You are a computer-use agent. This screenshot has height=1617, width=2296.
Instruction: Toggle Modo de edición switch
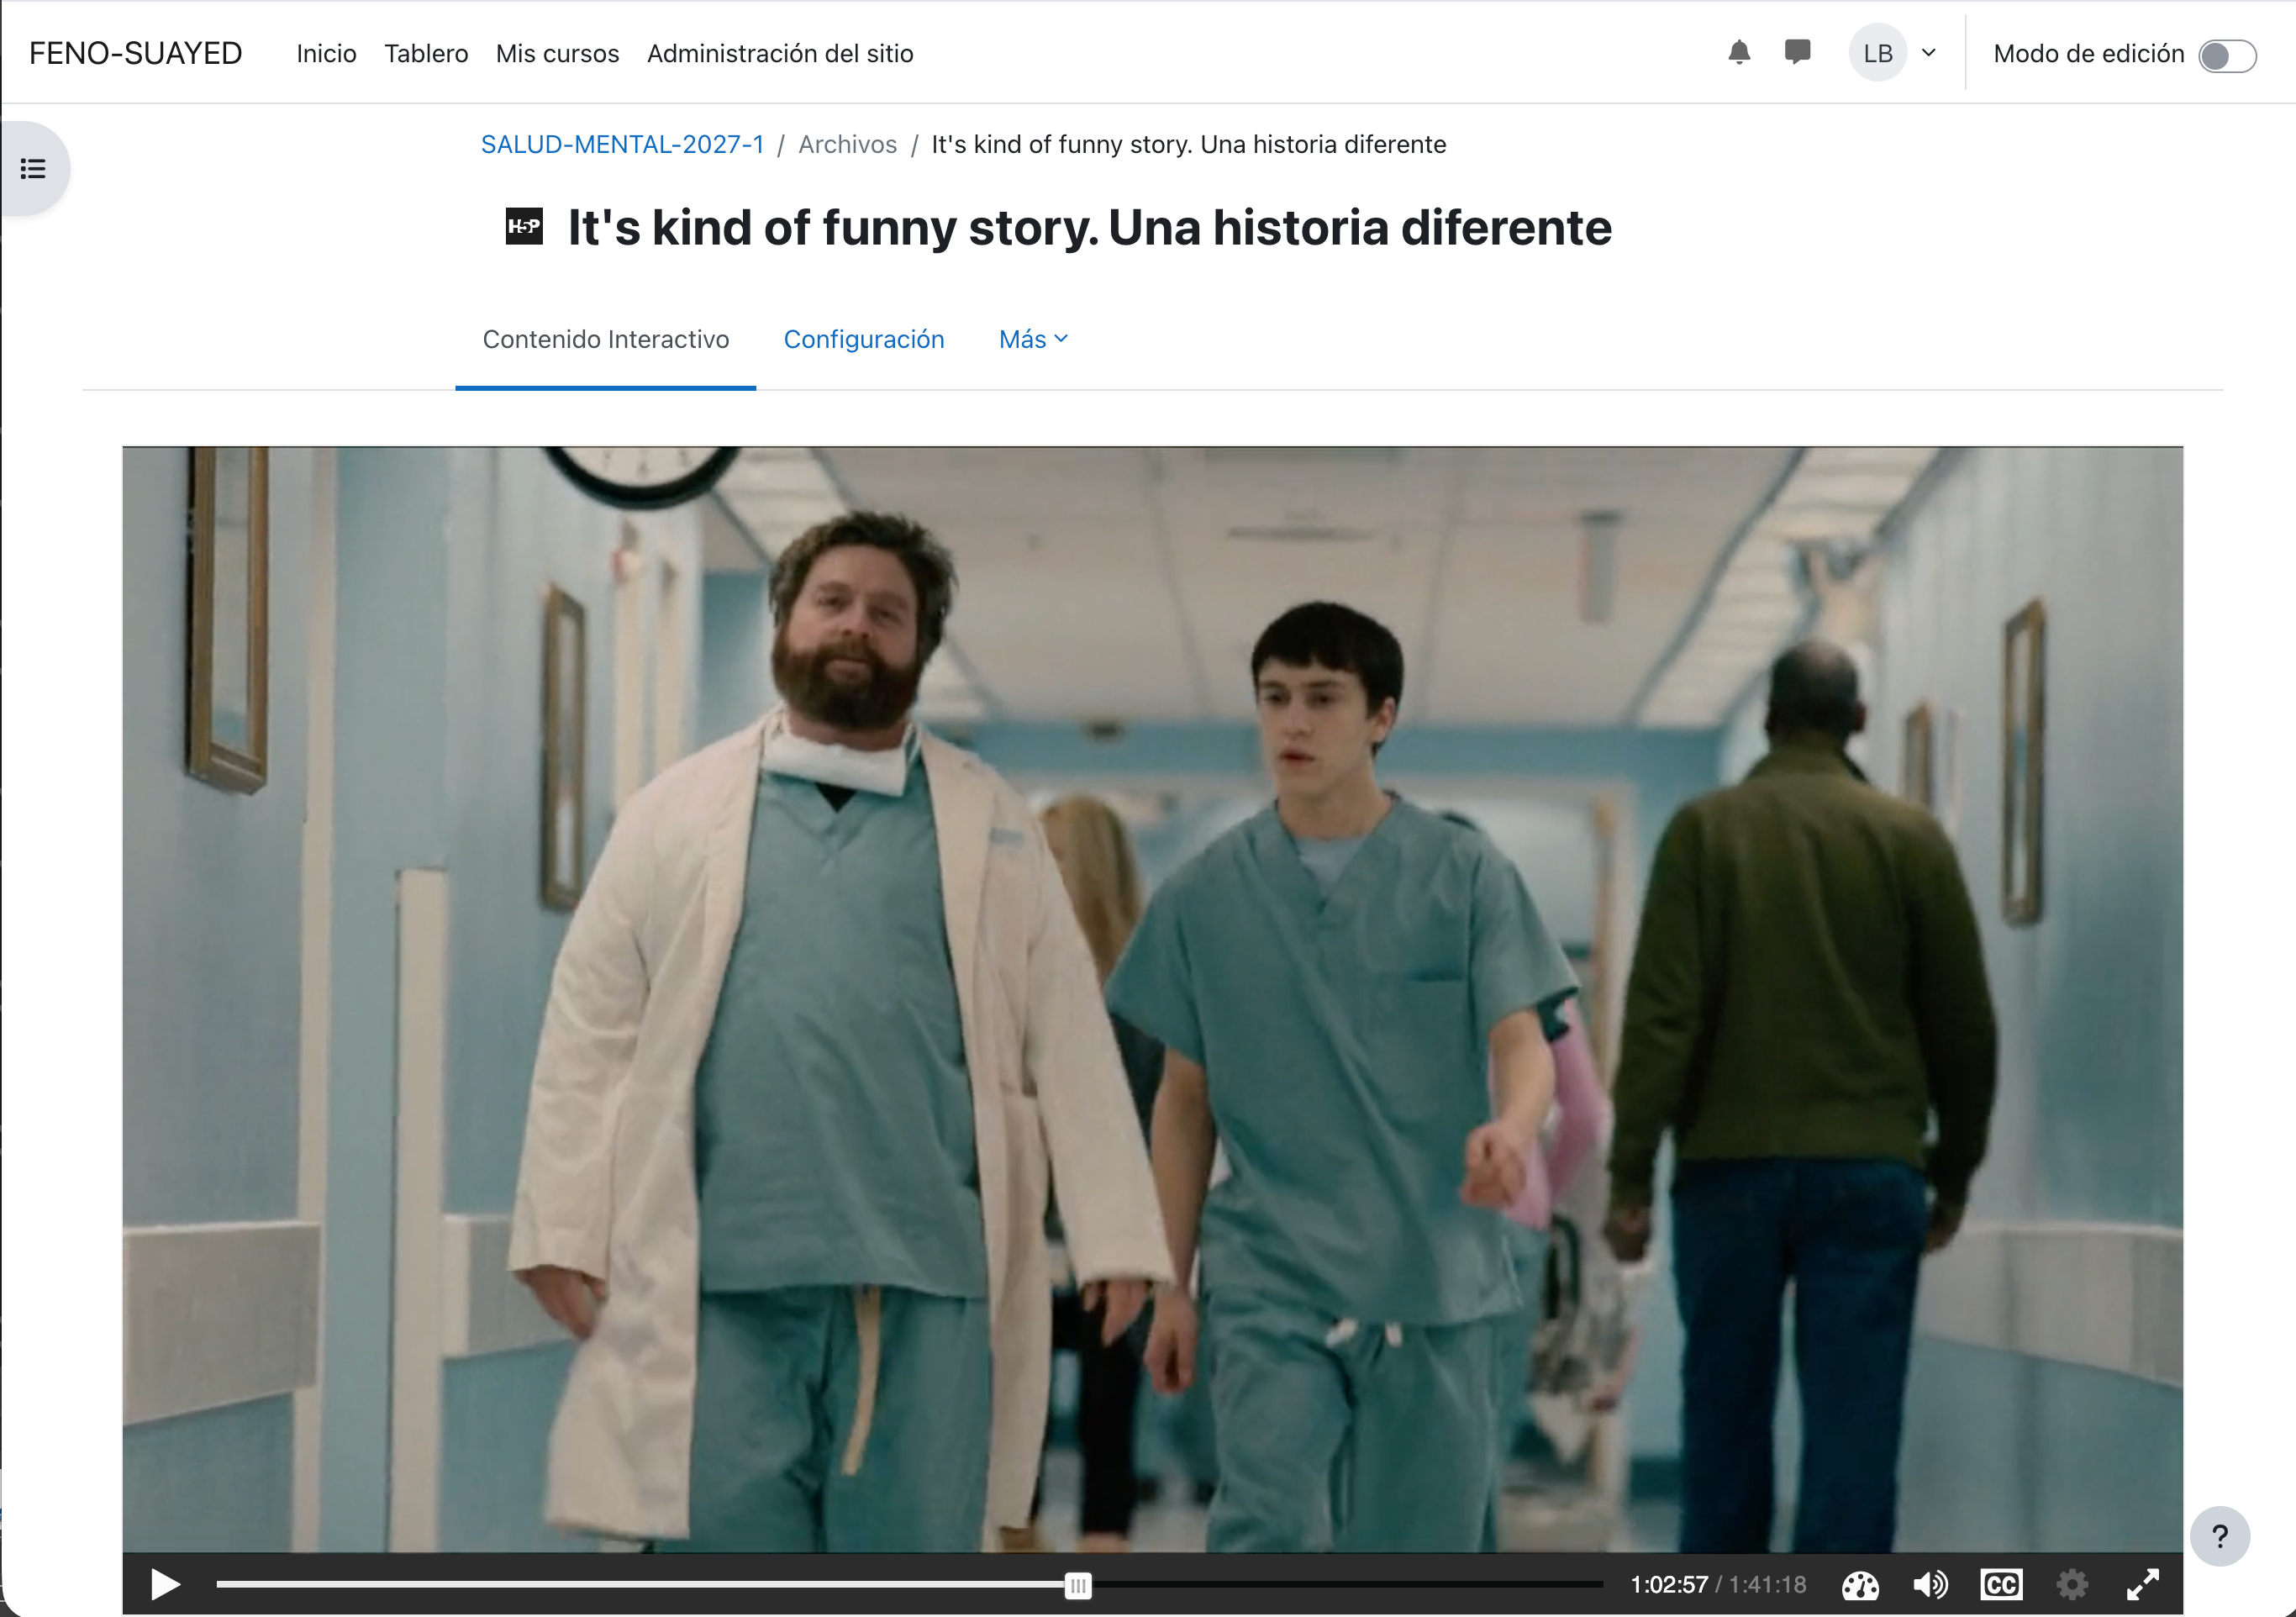pyautogui.click(x=2227, y=55)
